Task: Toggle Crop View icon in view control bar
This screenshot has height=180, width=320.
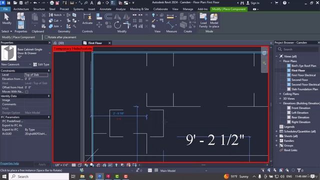Action: click(98, 165)
